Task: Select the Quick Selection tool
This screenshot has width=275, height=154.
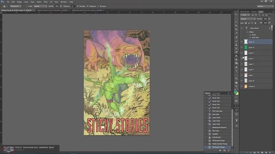Action: click(x=236, y=26)
